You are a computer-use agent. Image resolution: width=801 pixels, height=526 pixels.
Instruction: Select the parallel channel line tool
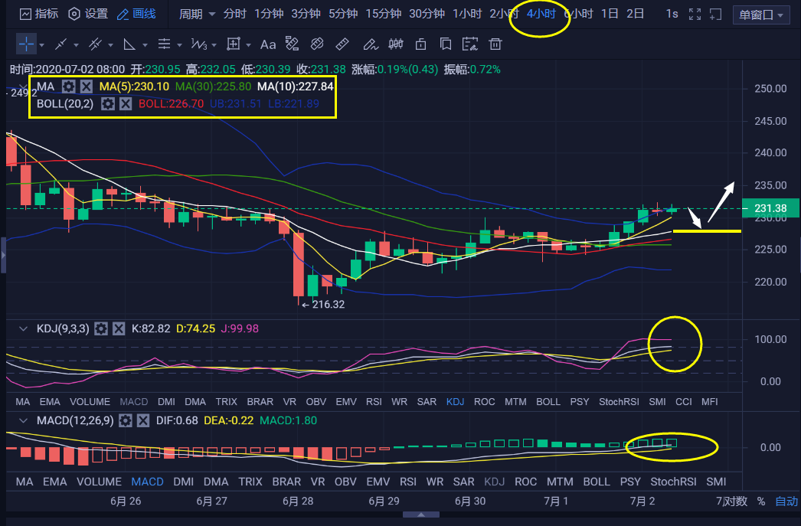(95, 44)
